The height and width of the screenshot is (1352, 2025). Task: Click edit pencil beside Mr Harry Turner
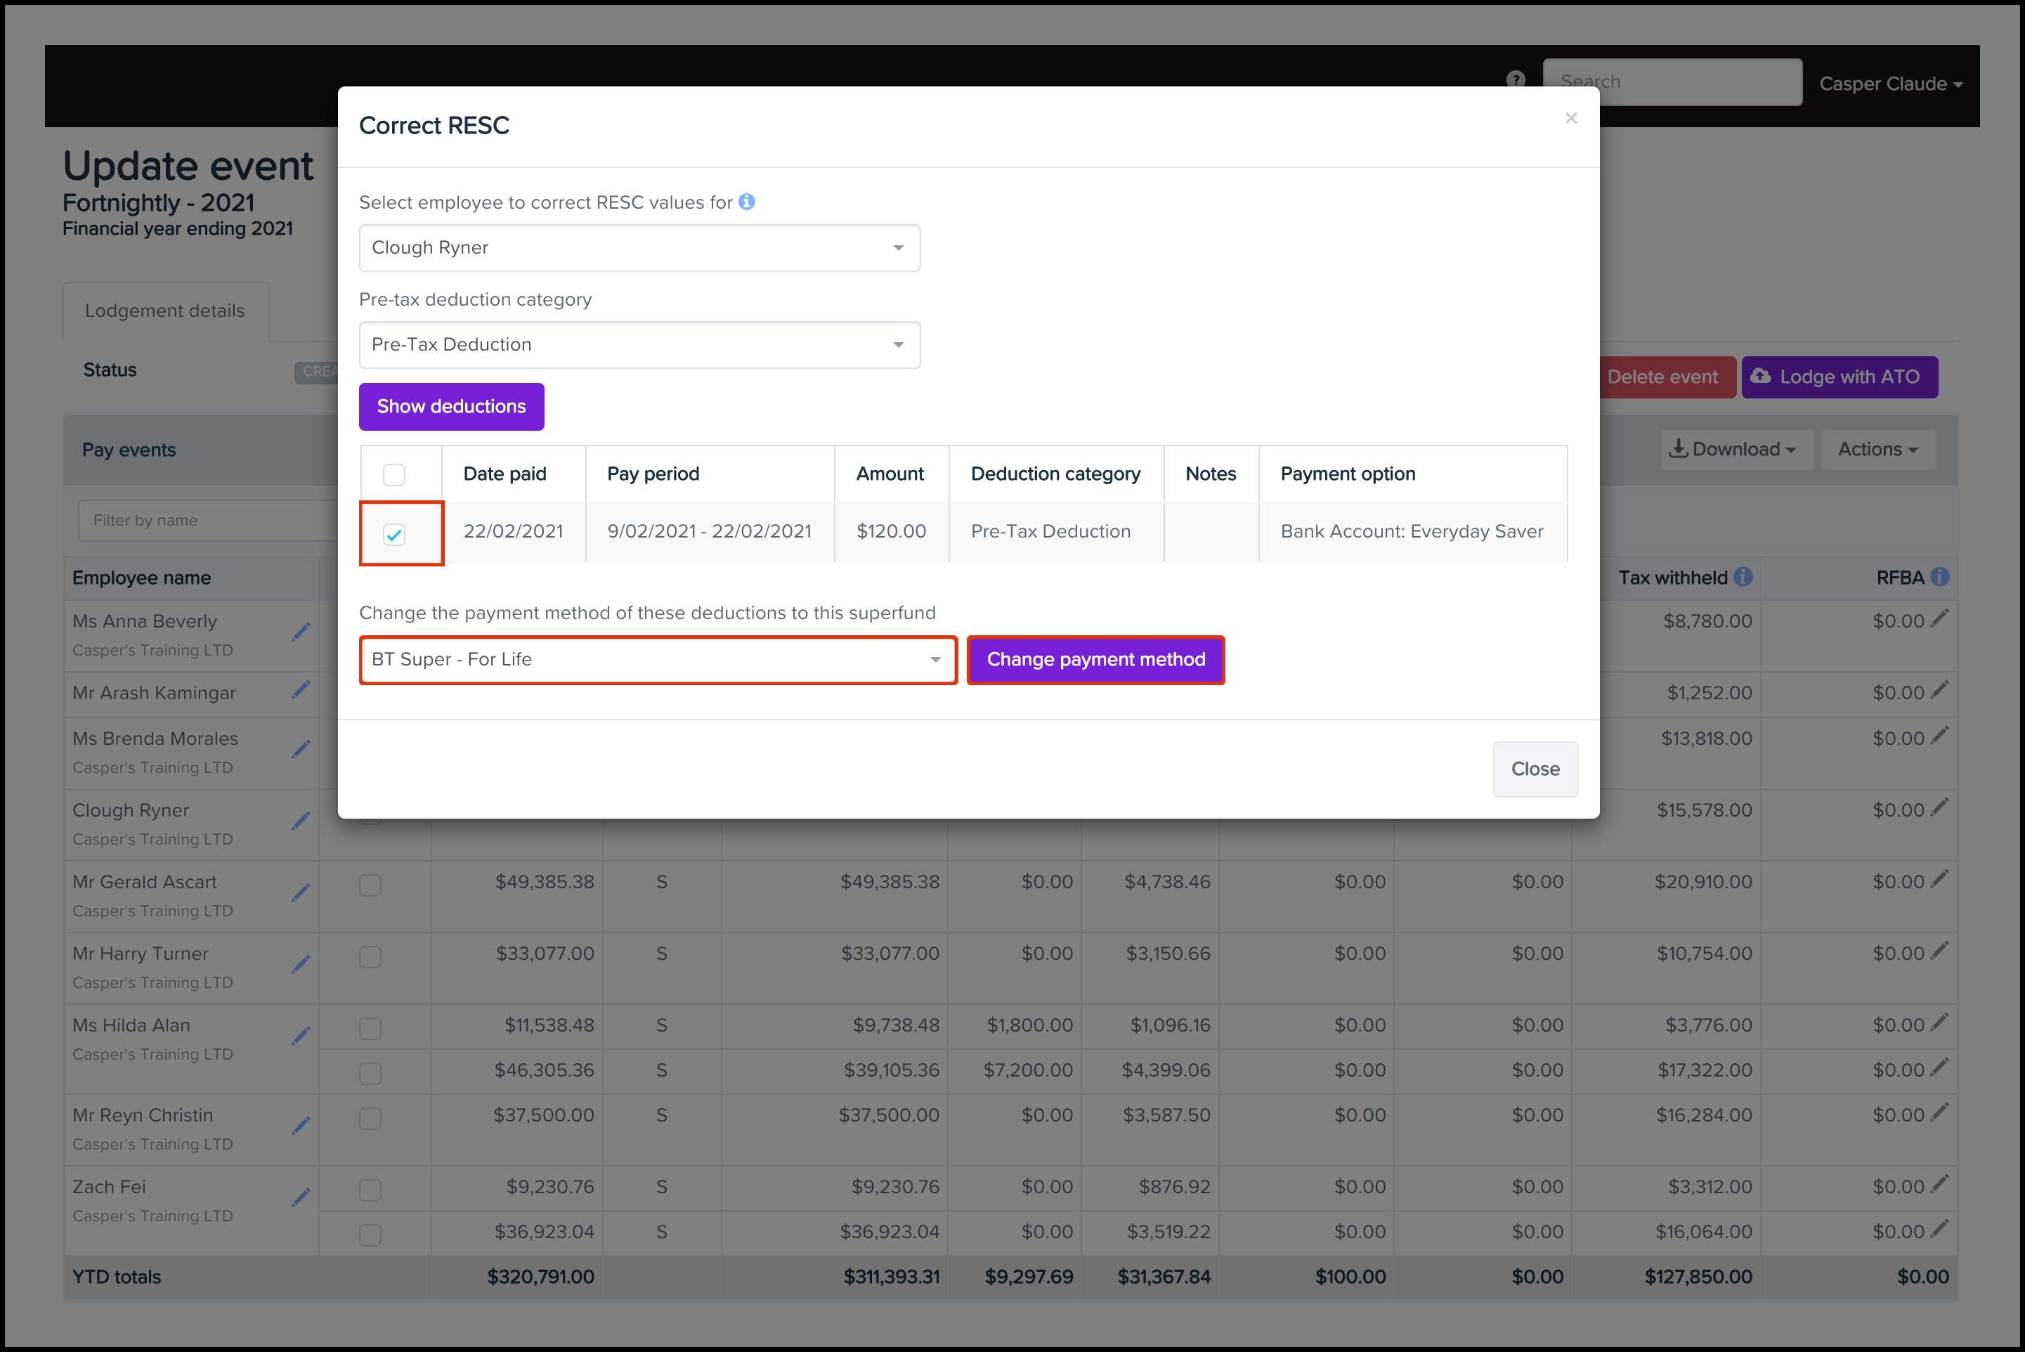(301, 964)
